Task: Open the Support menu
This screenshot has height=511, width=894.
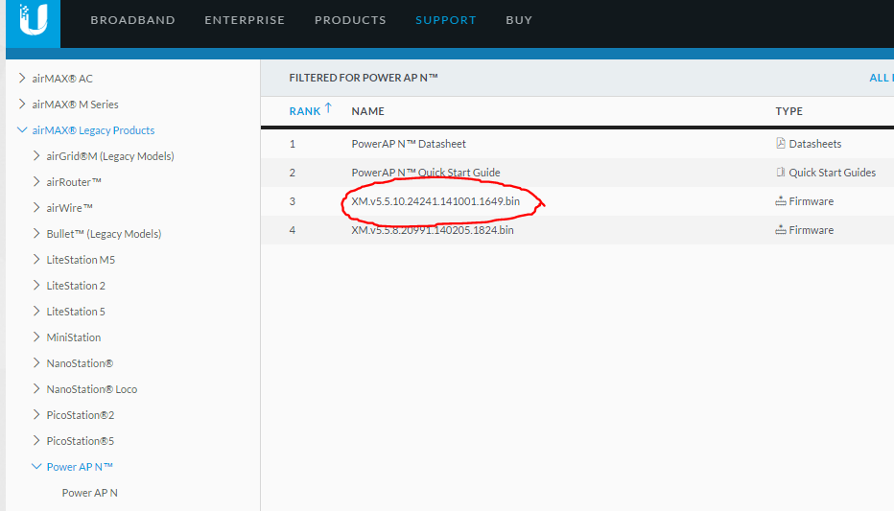Action: coord(446,20)
